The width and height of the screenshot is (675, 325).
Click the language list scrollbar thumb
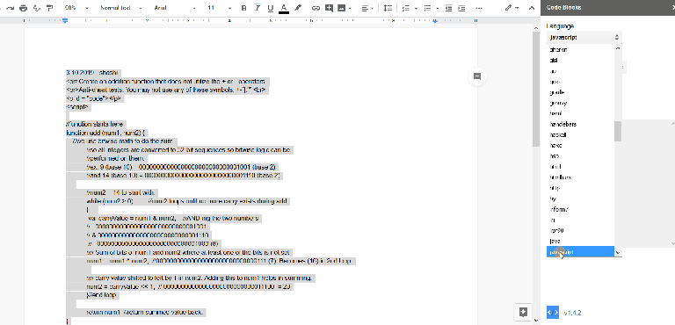pyautogui.click(x=618, y=131)
